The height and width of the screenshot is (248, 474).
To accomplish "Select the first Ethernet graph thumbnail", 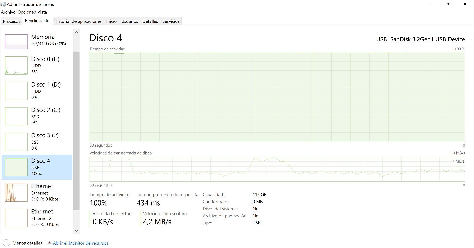I will tap(16, 193).
